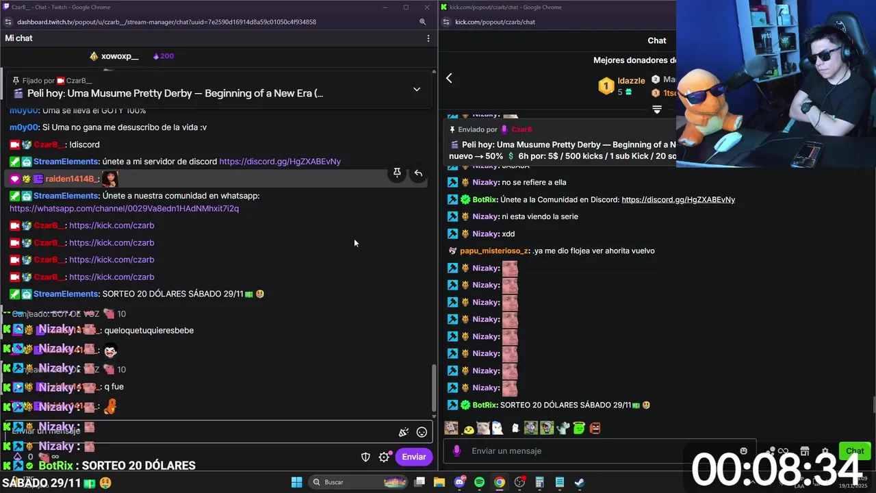Image resolution: width=876 pixels, height=493 pixels.
Task: Open Task View on the taskbar
Action: pos(420,482)
